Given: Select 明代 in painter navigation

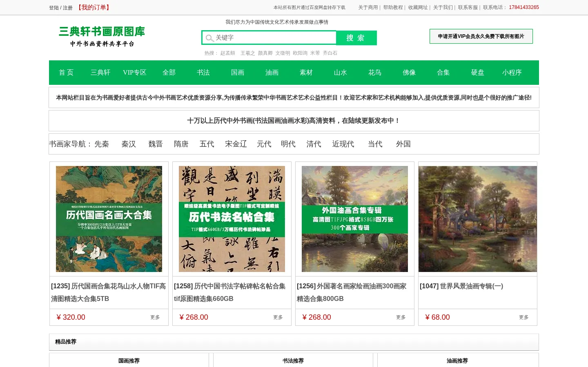Looking at the screenshot, I should point(288,144).
